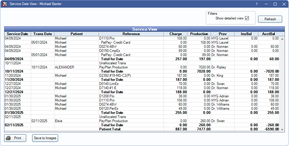This screenshot has width=289, height=146.
Task: Click the Prov column header
Action: [223, 34]
